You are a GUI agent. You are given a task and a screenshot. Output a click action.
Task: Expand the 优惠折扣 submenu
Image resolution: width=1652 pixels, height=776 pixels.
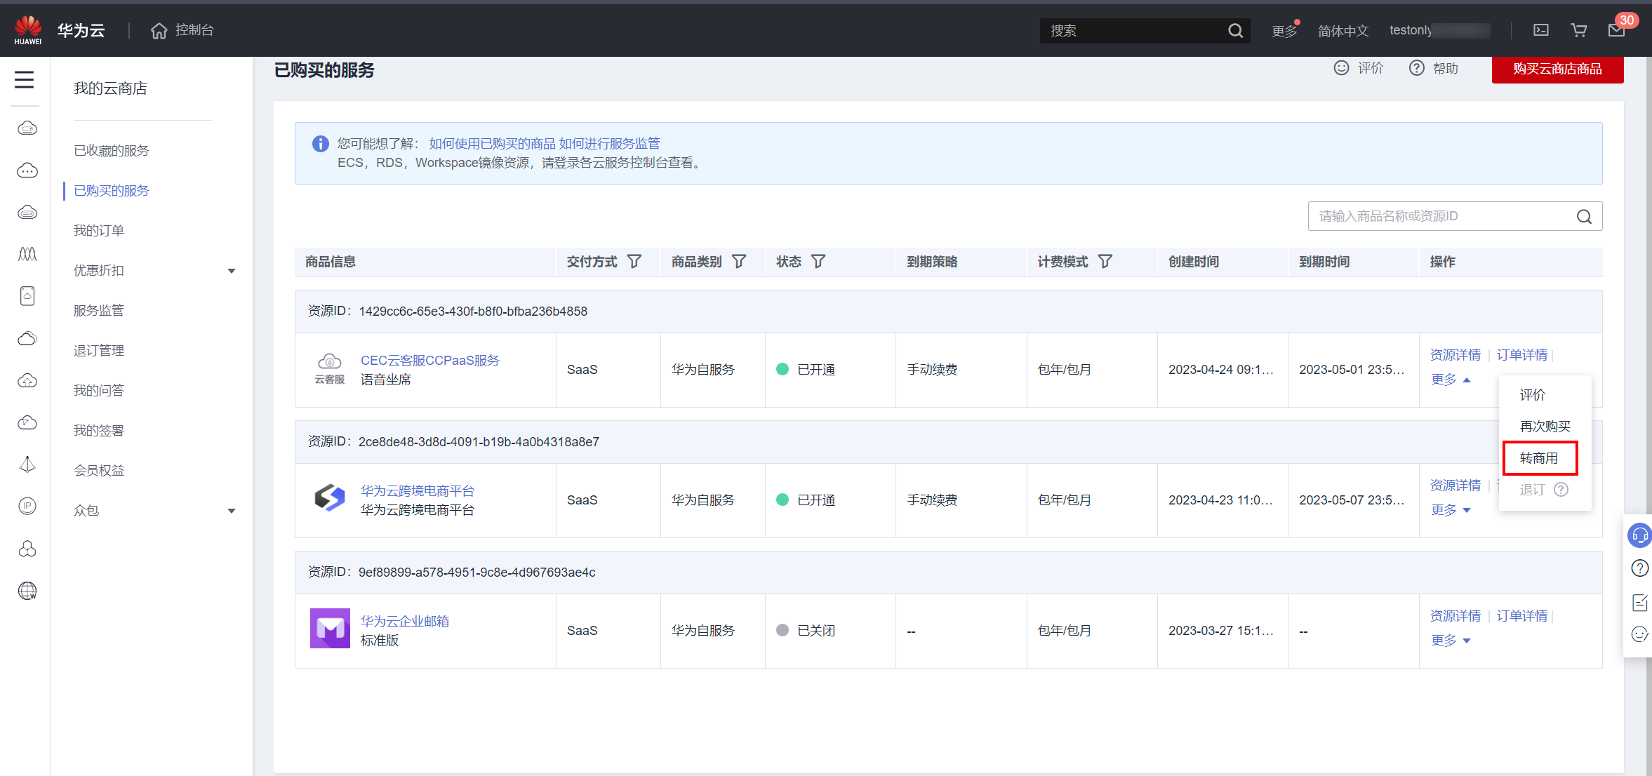click(231, 271)
